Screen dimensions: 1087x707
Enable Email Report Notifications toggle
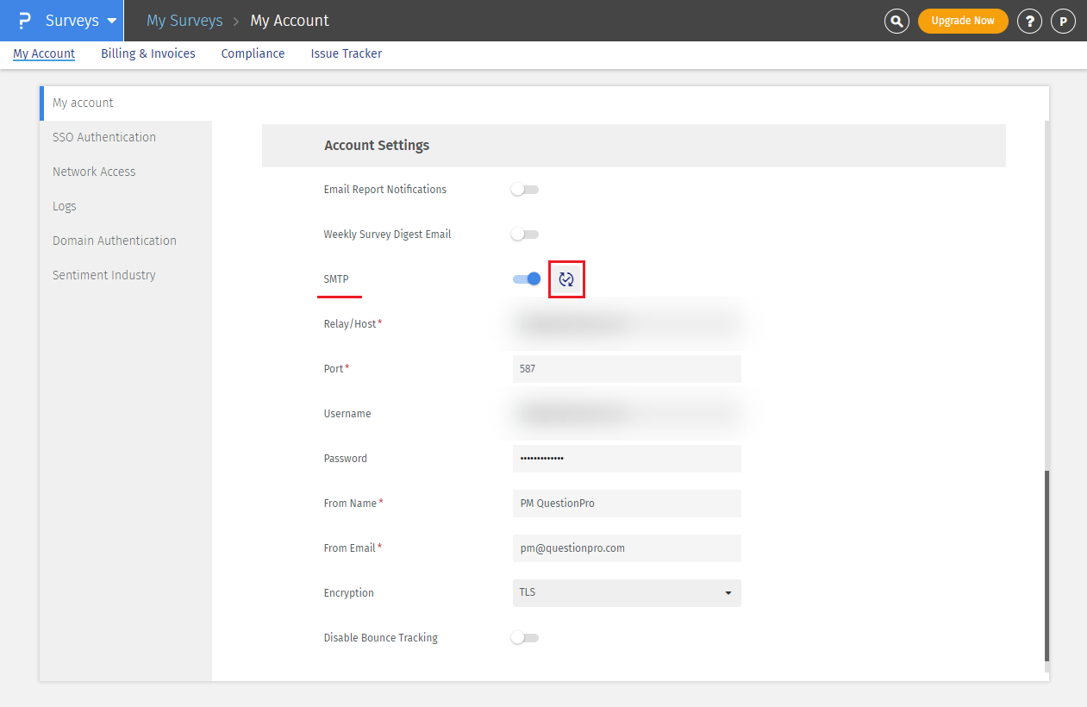click(524, 190)
